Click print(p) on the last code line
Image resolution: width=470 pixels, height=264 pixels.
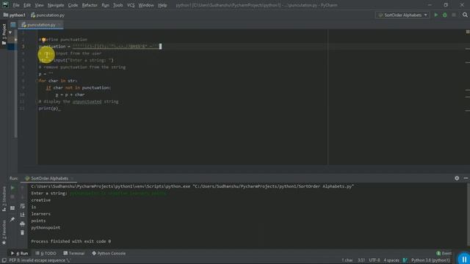pos(48,109)
